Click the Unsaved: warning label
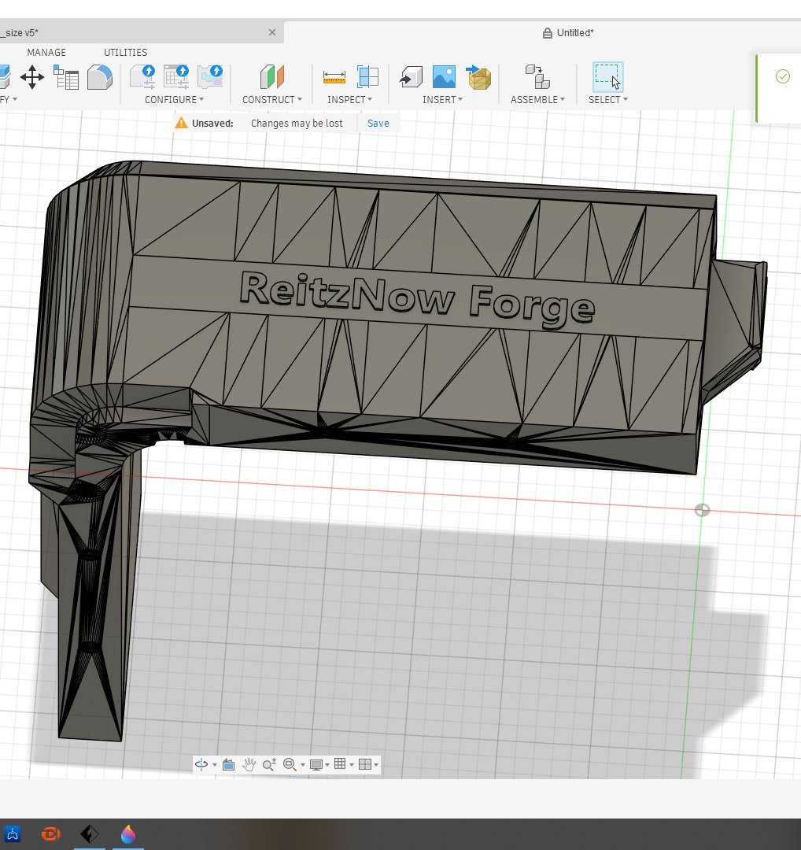 click(x=212, y=124)
